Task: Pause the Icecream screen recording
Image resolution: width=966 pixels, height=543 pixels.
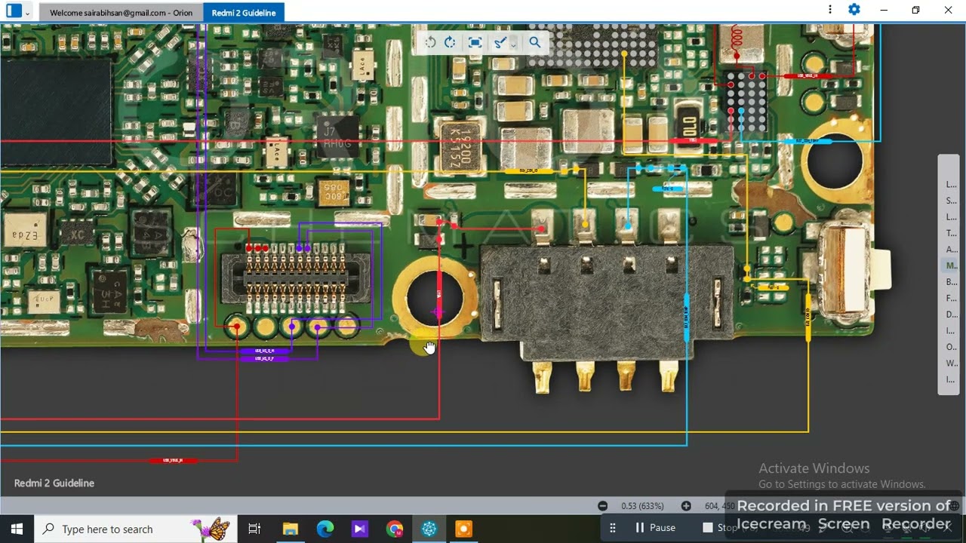Action: [655, 528]
